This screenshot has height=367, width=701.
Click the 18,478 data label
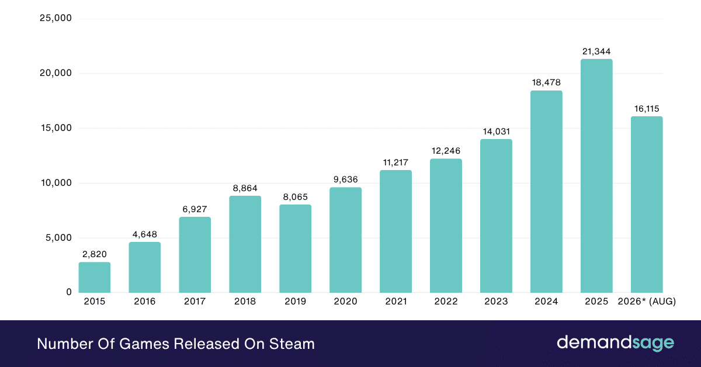546,83
